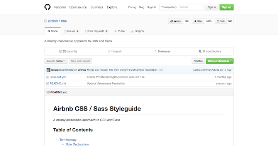The image size is (278, 146).
Task: Open the Issues tab
Action: pos(71,31)
